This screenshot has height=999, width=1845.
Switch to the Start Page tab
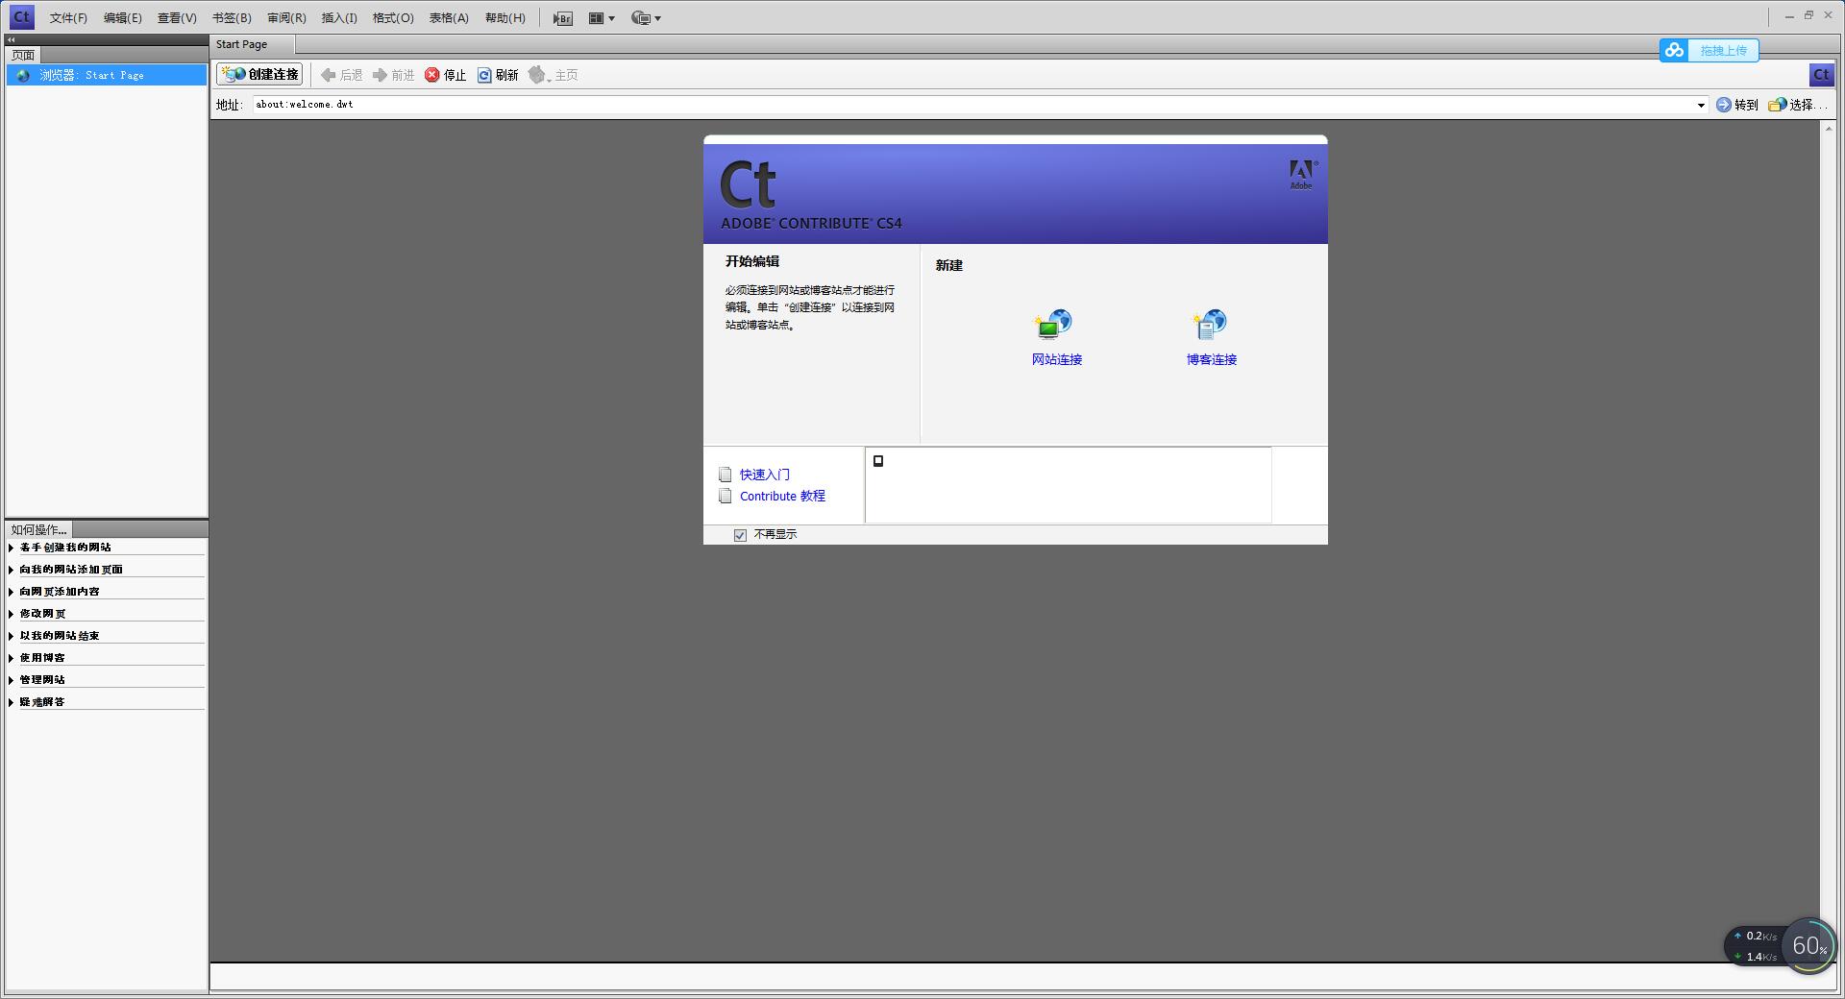[243, 44]
